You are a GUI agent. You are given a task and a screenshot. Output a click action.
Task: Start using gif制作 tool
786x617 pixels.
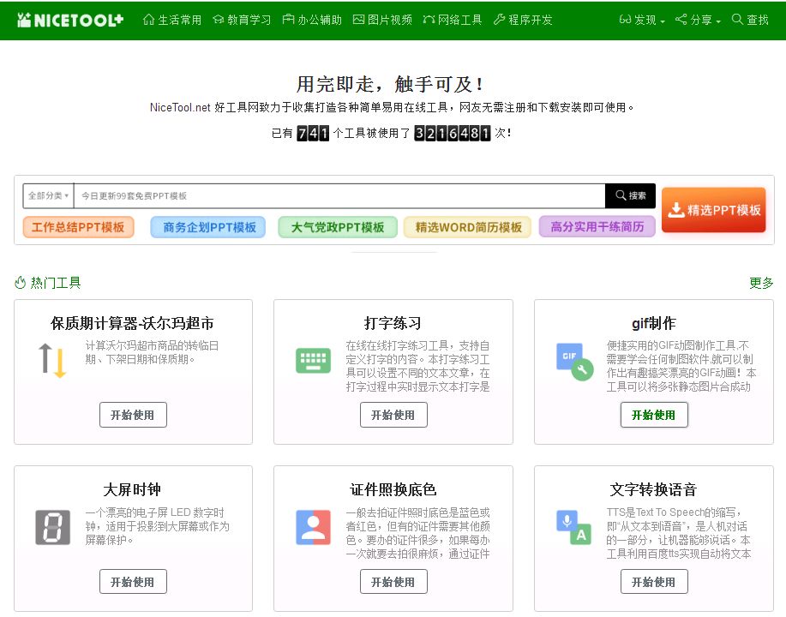[654, 415]
